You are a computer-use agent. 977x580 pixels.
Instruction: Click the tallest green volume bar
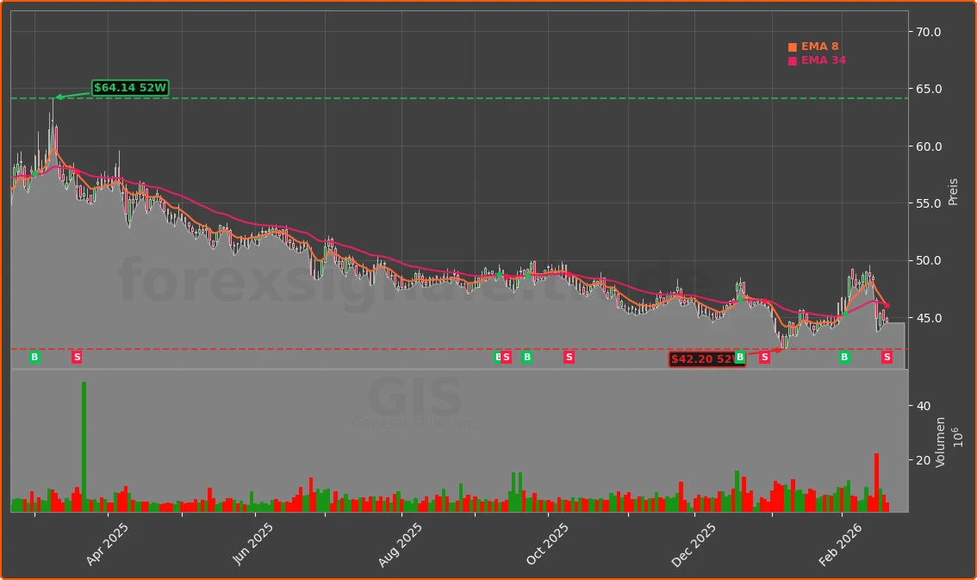tap(84, 446)
